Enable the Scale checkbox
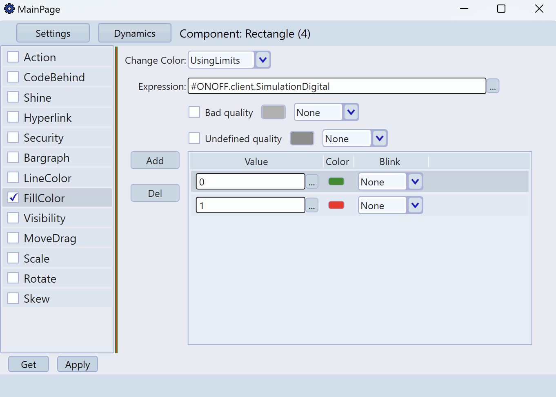The width and height of the screenshot is (556, 397). tap(13, 258)
